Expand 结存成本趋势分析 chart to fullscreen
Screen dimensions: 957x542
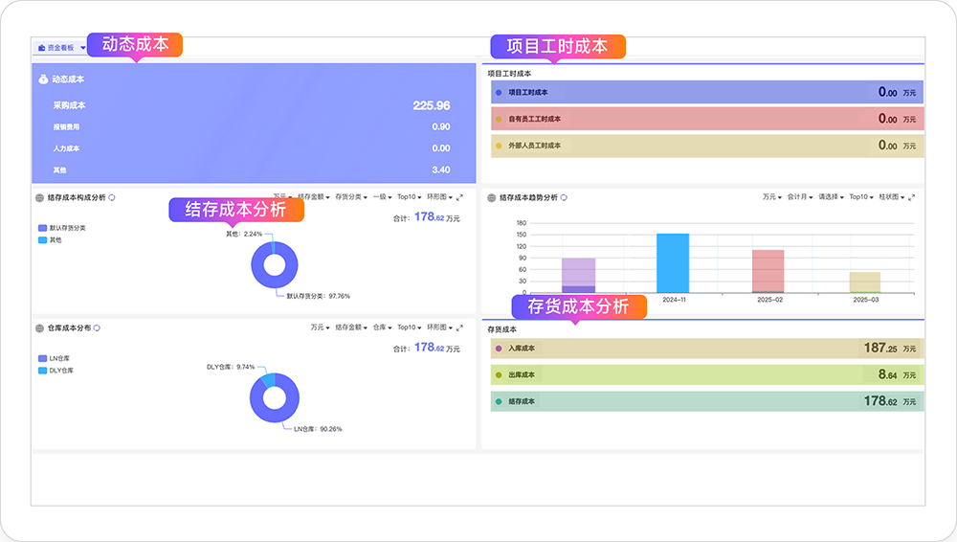(x=911, y=197)
